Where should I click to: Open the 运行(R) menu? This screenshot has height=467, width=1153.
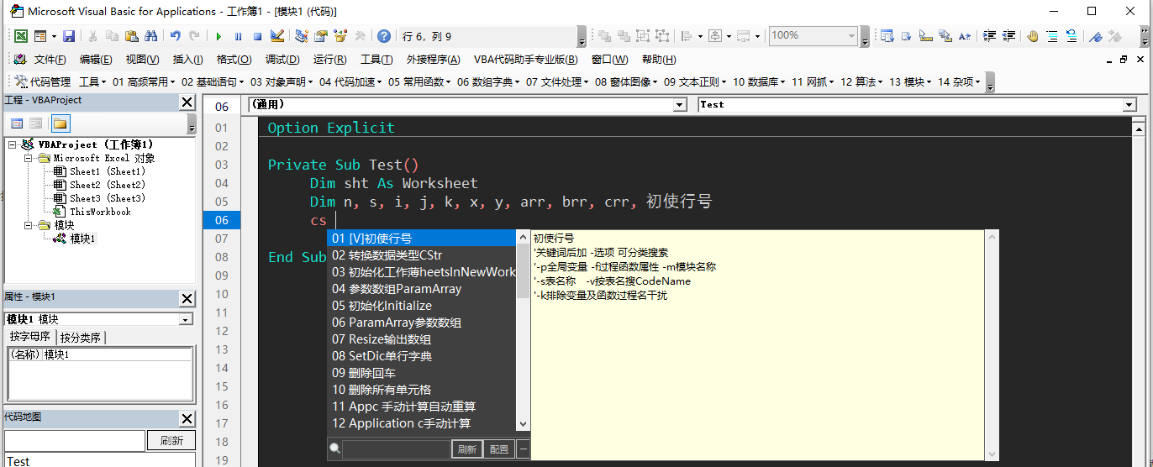pos(329,60)
